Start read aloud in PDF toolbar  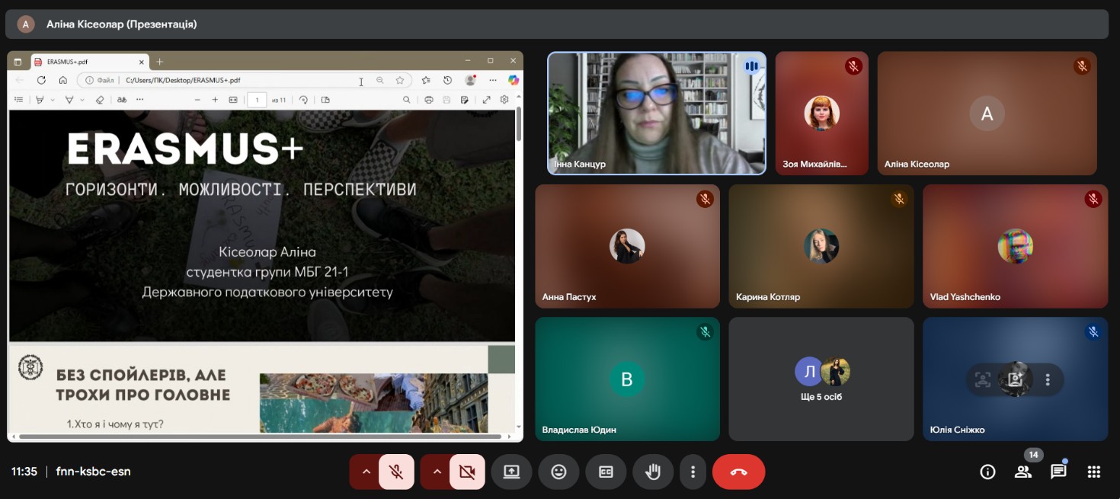tap(122, 100)
